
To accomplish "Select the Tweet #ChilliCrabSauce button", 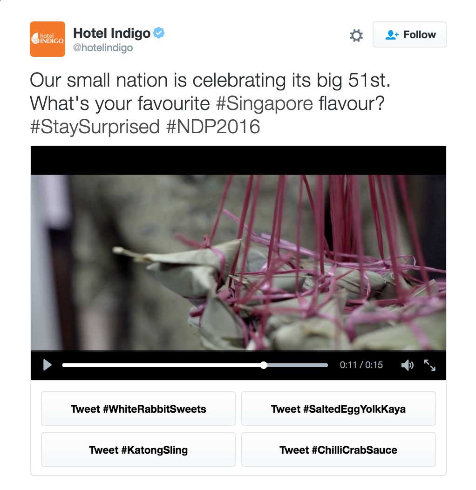I will click(339, 449).
